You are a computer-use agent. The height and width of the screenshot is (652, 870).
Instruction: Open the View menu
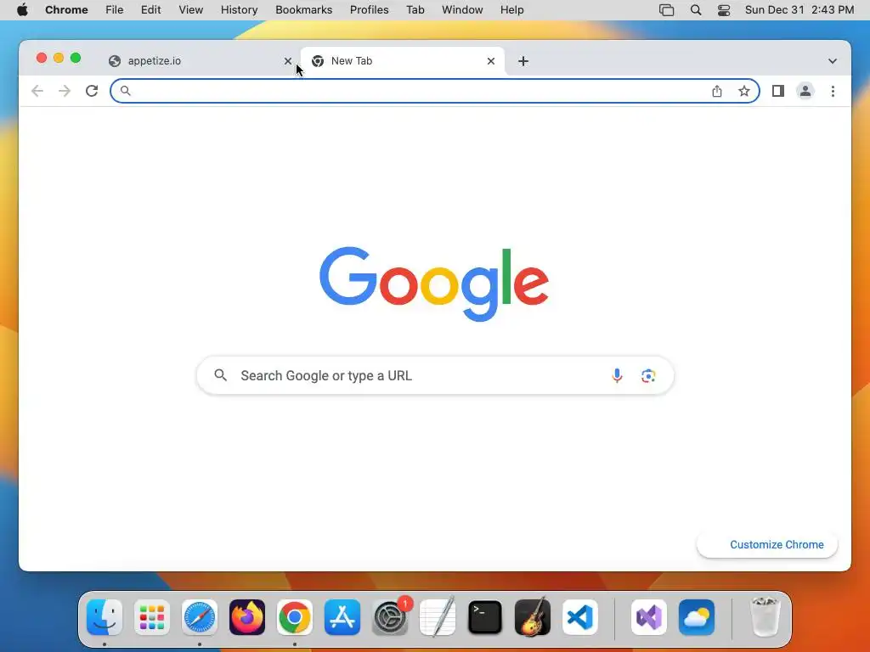[x=190, y=10]
